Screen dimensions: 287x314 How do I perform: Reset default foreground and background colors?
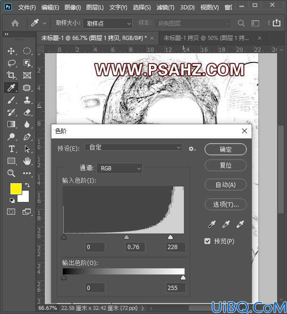(12, 200)
